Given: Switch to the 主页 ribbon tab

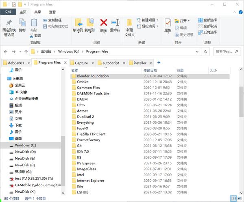Looking at the screenshot, I should pyautogui.click(x=23, y=12).
